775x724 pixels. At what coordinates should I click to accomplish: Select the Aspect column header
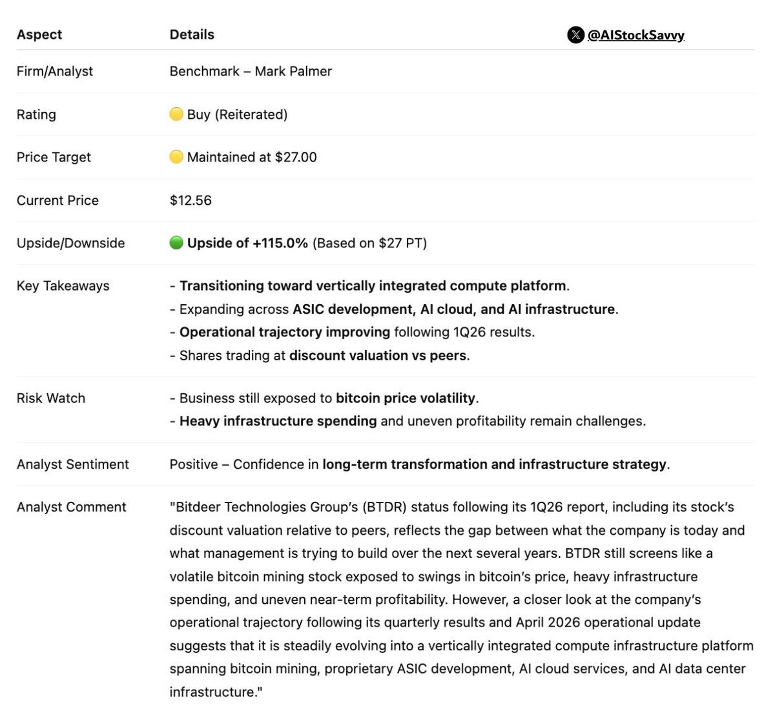pyautogui.click(x=39, y=35)
